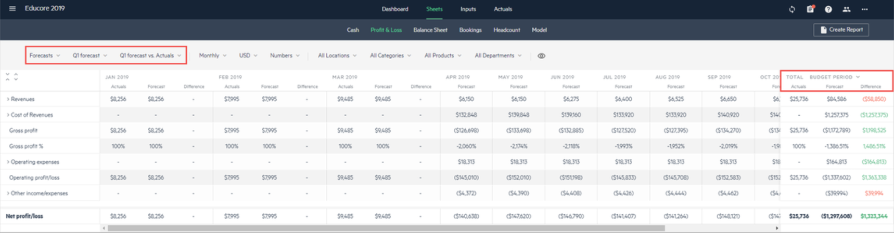Click the Gross profit row label
The height and width of the screenshot is (233, 894).
coord(23,130)
